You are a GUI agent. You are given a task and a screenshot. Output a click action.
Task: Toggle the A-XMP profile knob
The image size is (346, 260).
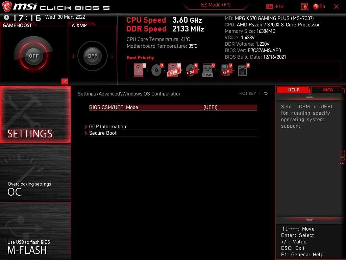point(92,56)
